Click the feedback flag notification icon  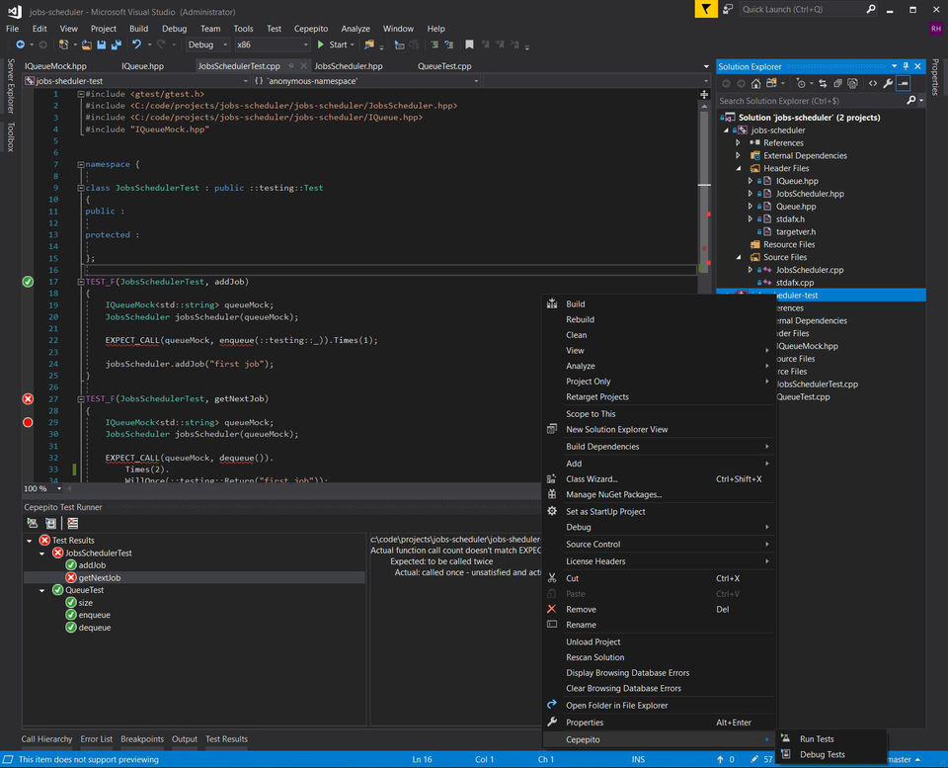tap(705, 9)
